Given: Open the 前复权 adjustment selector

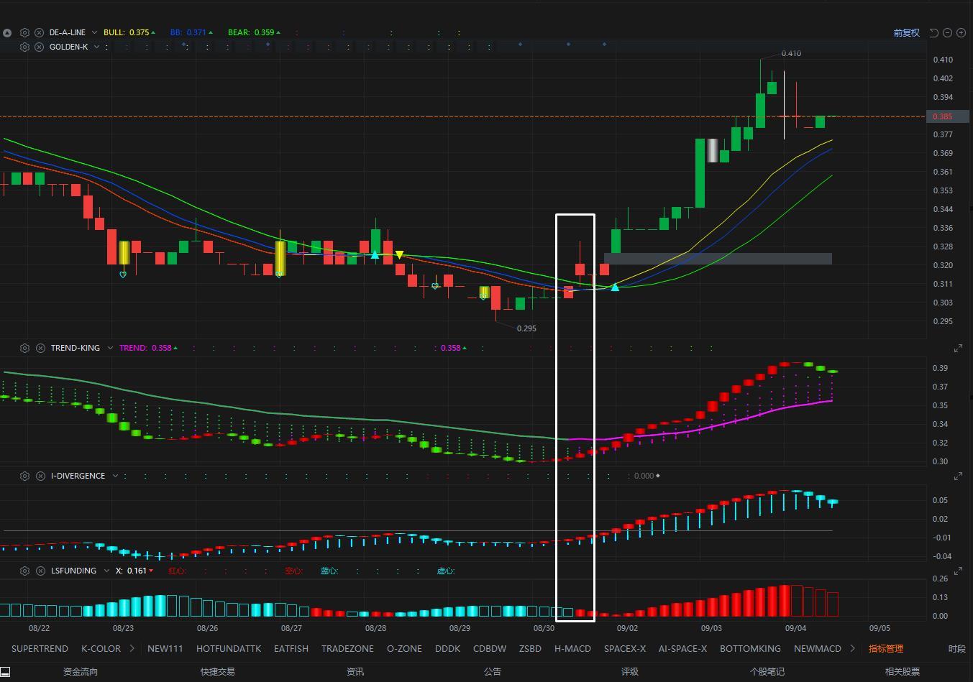Looking at the screenshot, I should [906, 32].
